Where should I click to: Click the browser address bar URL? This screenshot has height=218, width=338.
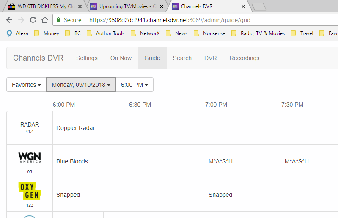[x=169, y=20]
